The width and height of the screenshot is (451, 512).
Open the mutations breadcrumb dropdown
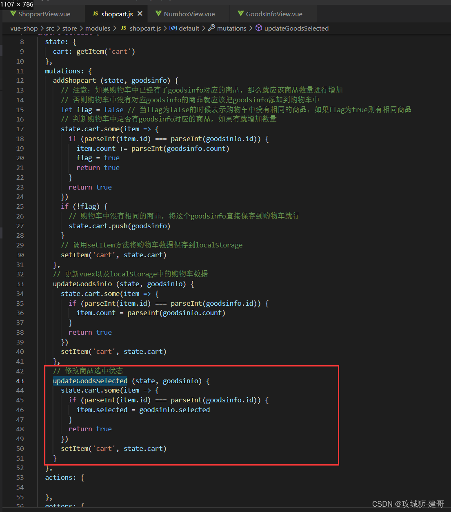pos(232,28)
